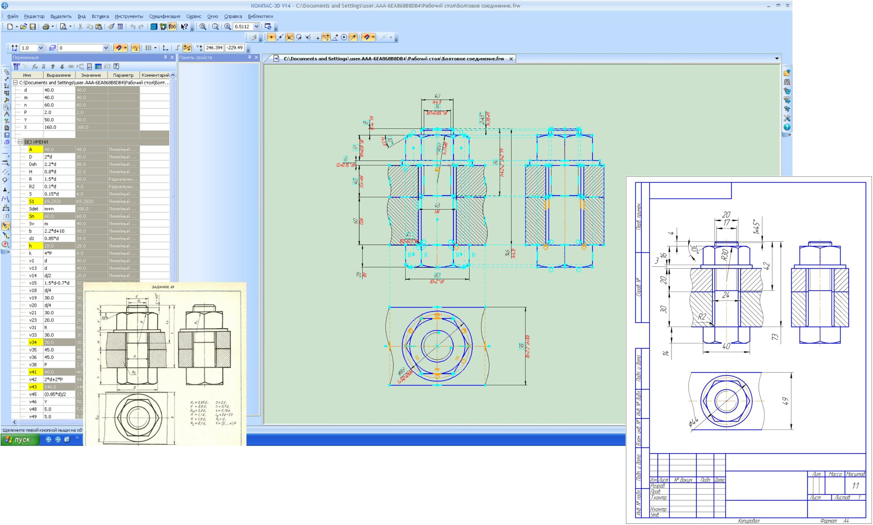Click the table view icon in Variables panel
Viewport: 873px width, 525px height.
(x=98, y=66)
